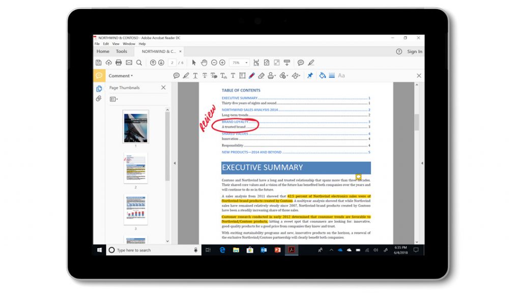
Task: Open the Attachments paperclip panel
Action: coord(99,99)
